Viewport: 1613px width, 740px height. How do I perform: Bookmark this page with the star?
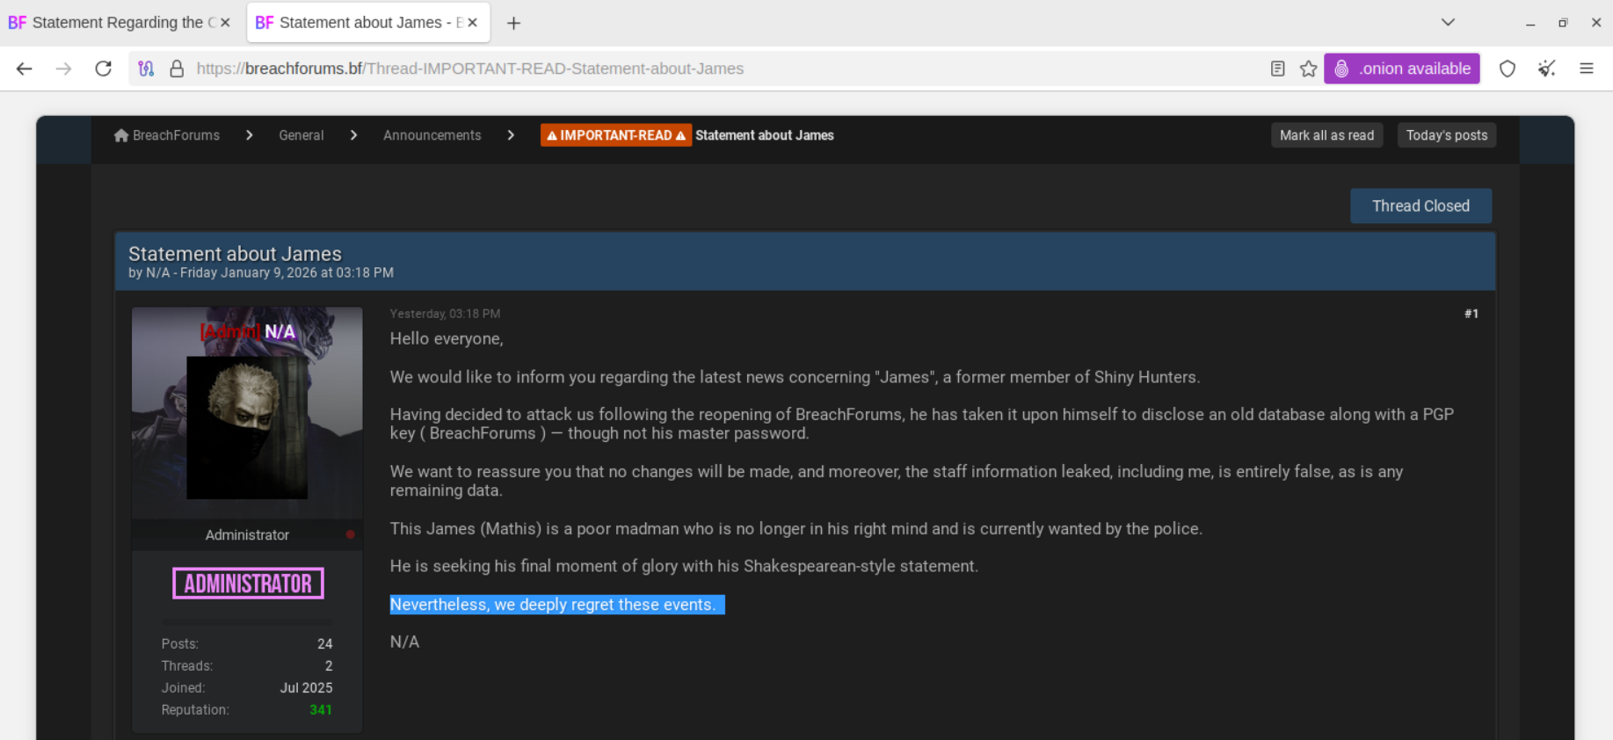(x=1308, y=69)
